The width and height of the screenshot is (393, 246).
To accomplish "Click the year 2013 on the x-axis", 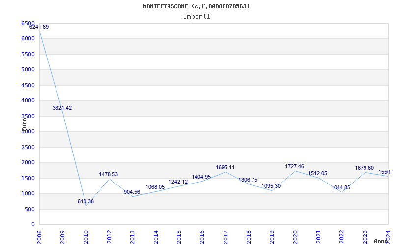I will pos(132,237).
